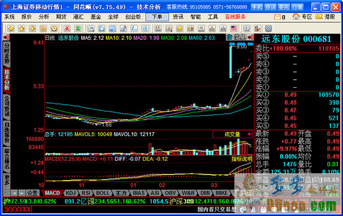343x216 pixels.
Task: Click the green 卖 sell icon
Action: (78, 28)
